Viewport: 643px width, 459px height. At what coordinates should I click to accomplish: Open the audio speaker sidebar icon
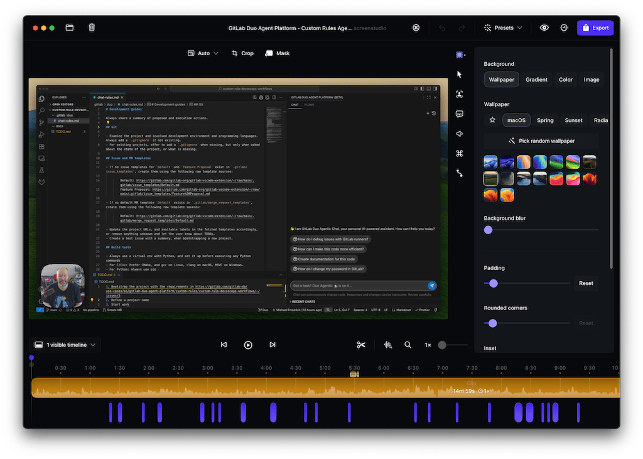pos(459,133)
